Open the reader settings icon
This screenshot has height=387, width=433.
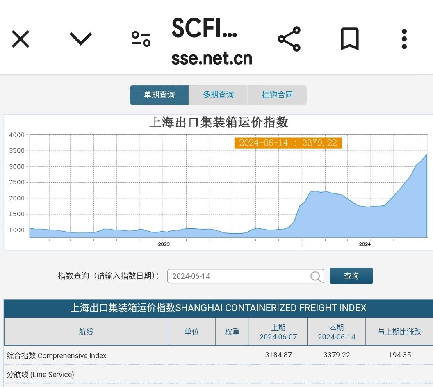pos(141,39)
